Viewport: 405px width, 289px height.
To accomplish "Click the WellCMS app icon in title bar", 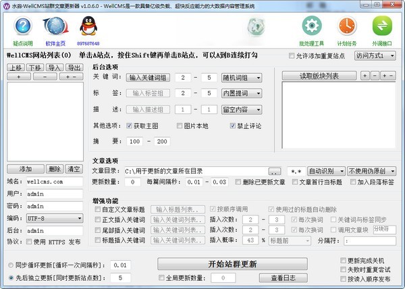I will click(x=7, y=5).
